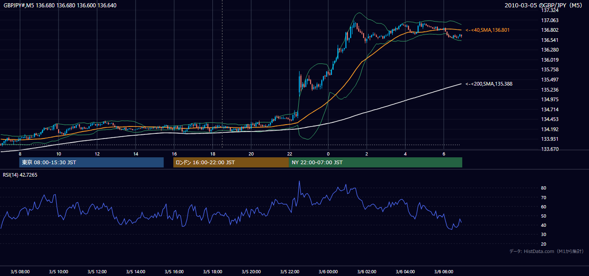Select the Tokyo 08:00-15:30 JST session bar
This screenshot has height=276, width=589.
point(91,162)
